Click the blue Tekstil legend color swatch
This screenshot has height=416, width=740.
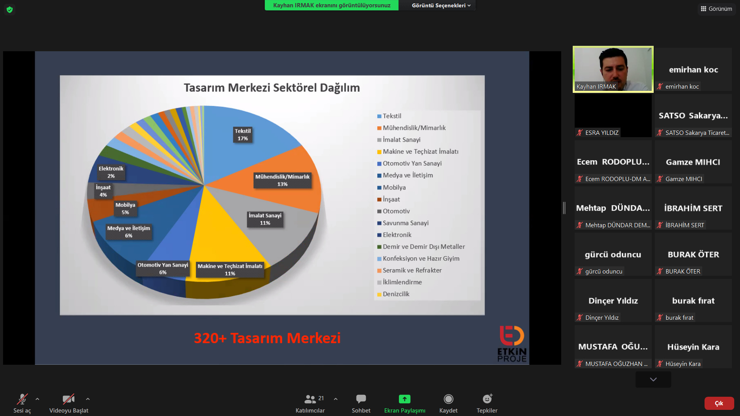[379, 116]
